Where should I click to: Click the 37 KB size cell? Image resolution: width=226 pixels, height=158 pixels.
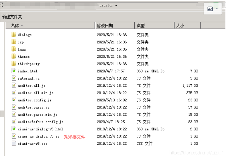193,107
